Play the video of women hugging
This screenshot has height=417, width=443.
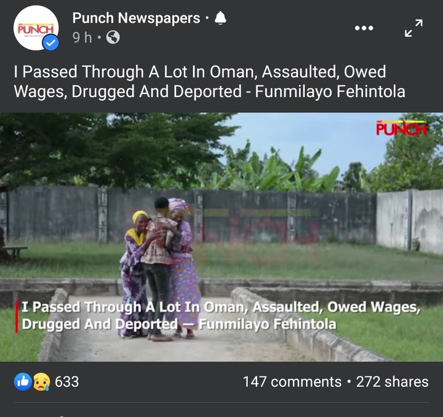point(221,237)
